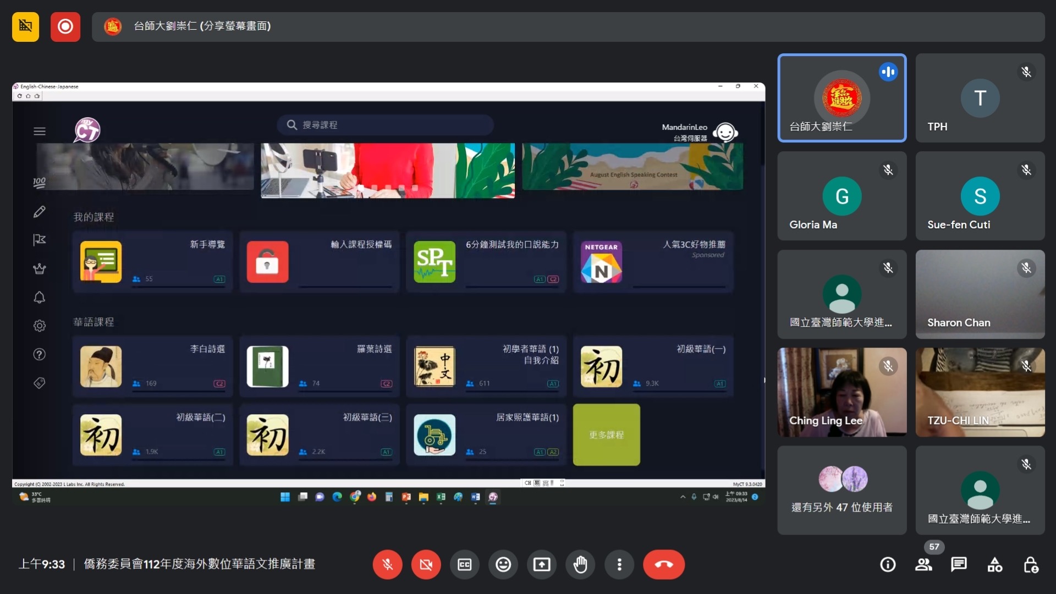Click the 搜尋課程 search field
Image resolution: width=1056 pixels, height=594 pixels.
385,125
